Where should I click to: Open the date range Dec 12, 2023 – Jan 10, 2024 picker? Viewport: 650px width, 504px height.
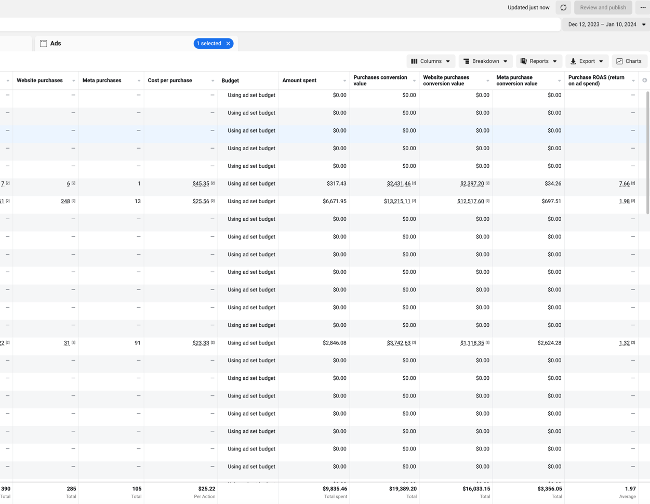pyautogui.click(x=606, y=24)
